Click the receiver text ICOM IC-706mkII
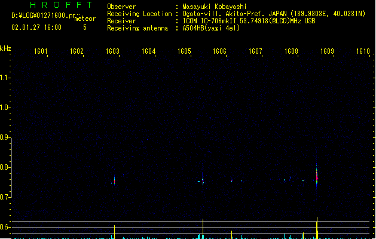The height and width of the screenshot is (239, 376). [210, 21]
